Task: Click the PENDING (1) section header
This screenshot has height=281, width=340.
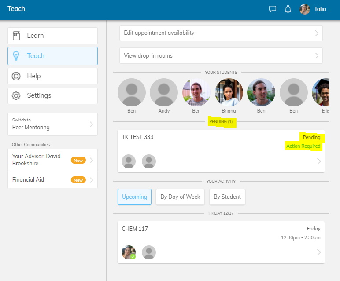Action: coord(221,122)
